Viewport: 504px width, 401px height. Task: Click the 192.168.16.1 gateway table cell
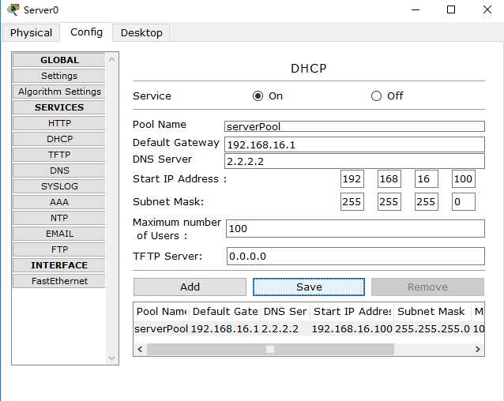pyautogui.click(x=224, y=328)
